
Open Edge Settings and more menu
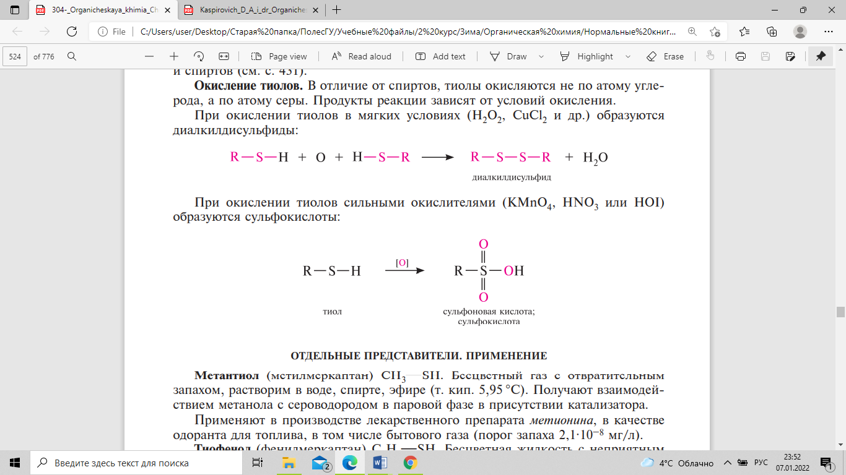point(829,32)
